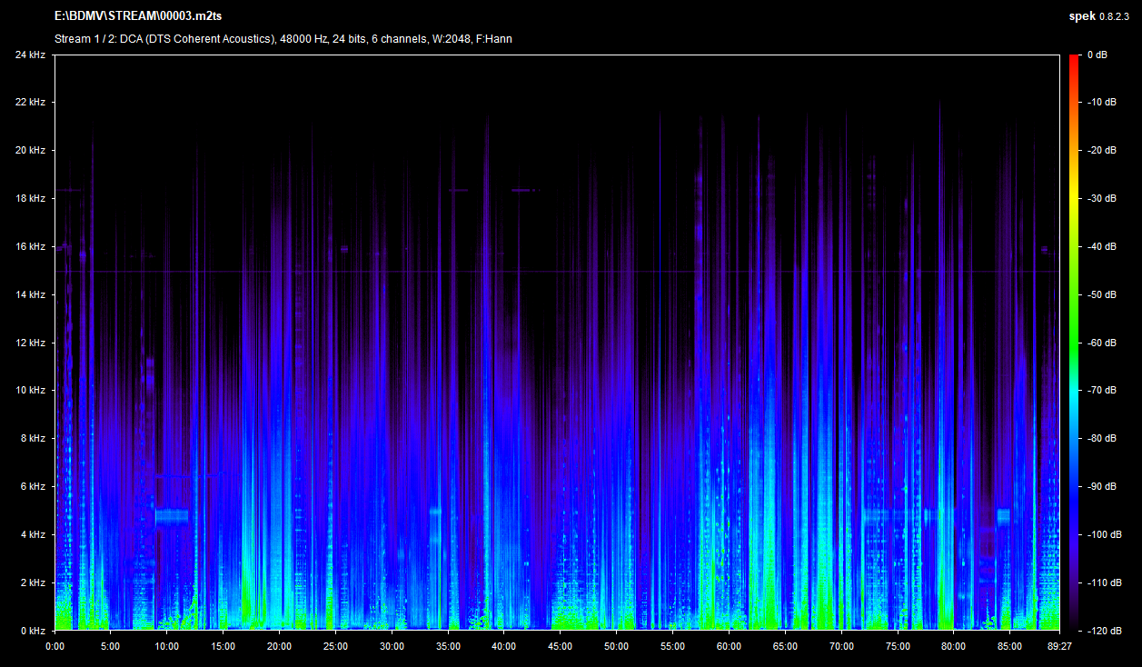Click the 0 dB scale label
1142x667 pixels.
coord(1097,55)
